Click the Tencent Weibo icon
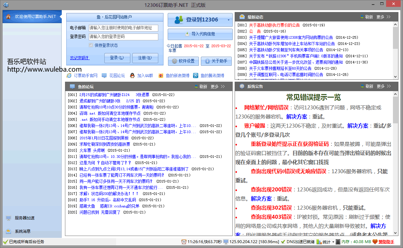 196,76
